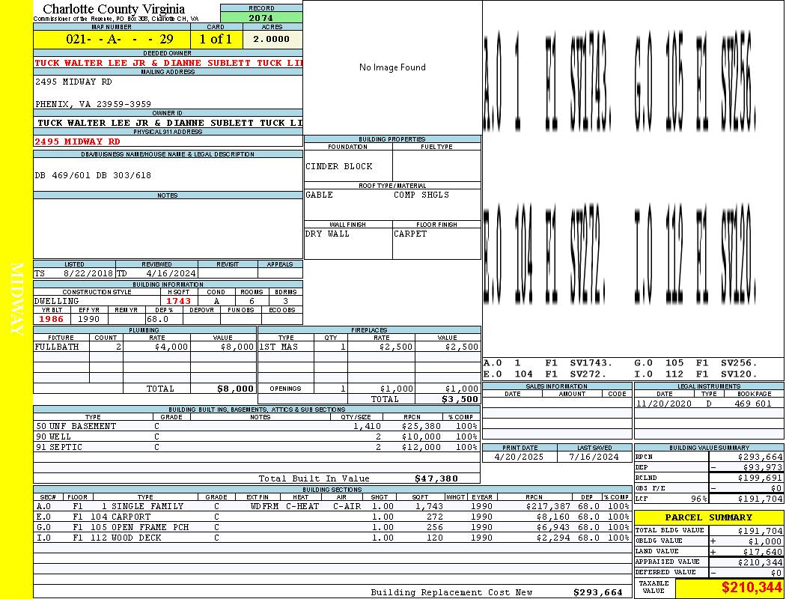This screenshot has width=786, height=599.
Task: Select the H SQFT value 1743
Action: (x=178, y=301)
